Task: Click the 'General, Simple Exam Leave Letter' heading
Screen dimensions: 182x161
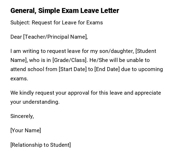Action: 64,11
